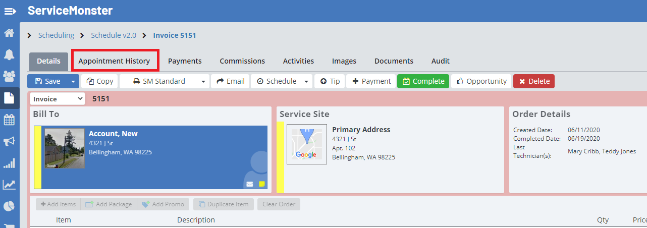Screen dimensions: 647x228
Task: Open the Invoice order type select box
Action: tap(58, 99)
